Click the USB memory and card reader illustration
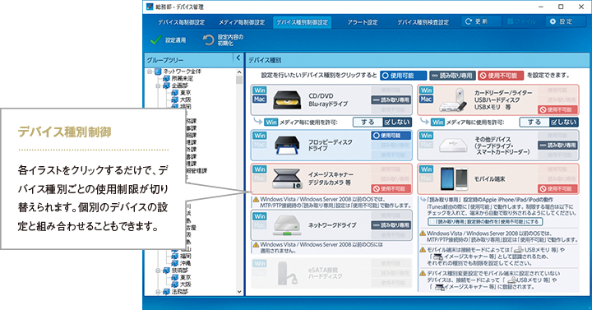Screen dimensions: 592x310 click(x=453, y=100)
